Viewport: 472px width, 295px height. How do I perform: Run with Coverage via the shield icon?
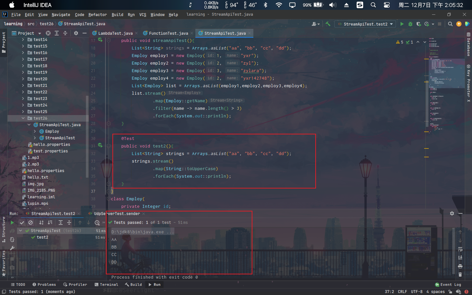coord(419,24)
